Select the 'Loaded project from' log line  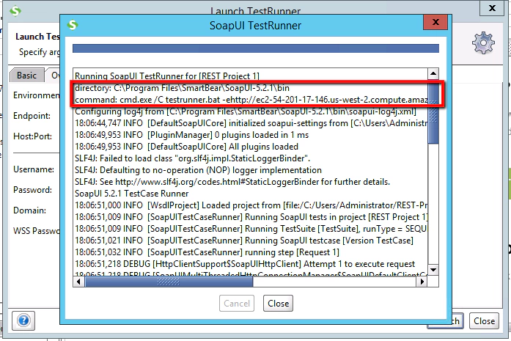[251, 205]
